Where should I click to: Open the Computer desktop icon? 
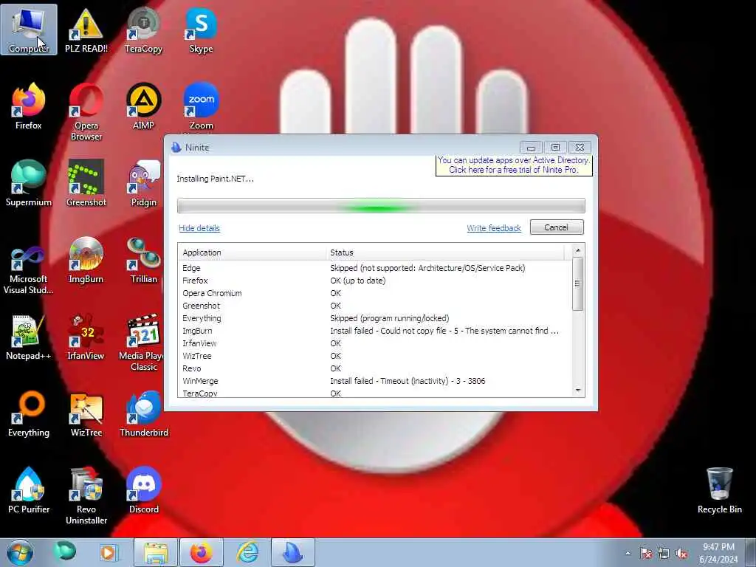coord(29,30)
